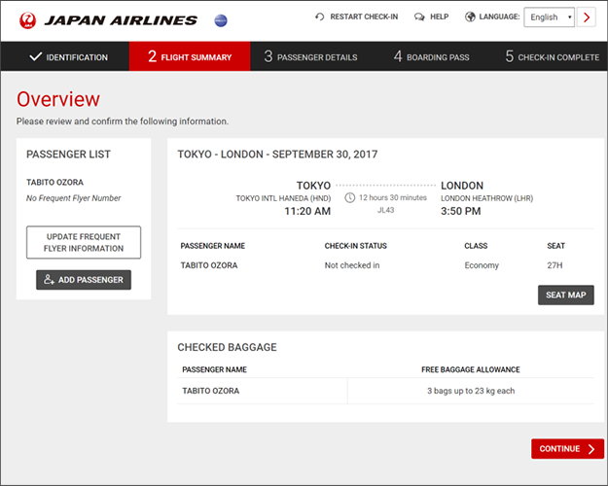Click the globe icon beside Language
This screenshot has width=608, height=486.
471,17
